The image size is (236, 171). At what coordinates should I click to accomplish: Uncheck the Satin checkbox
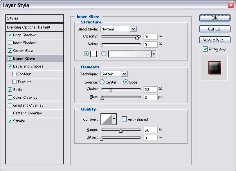[x=10, y=90]
